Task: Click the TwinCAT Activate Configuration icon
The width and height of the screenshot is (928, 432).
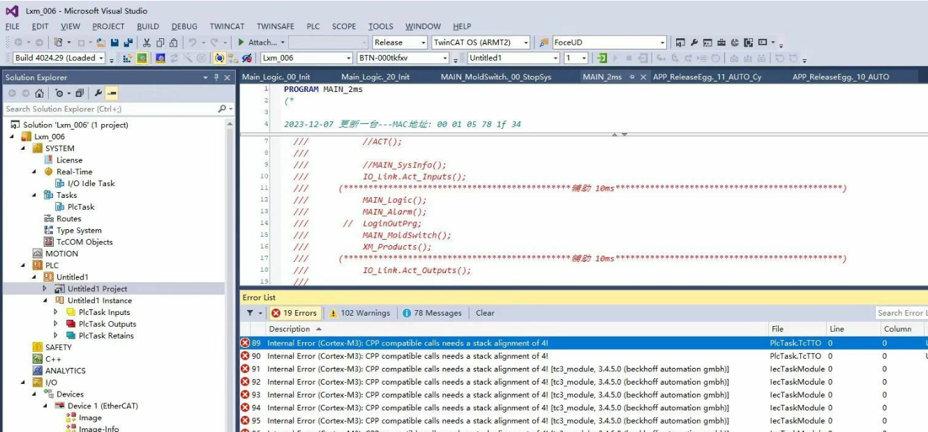Action: click(x=127, y=58)
